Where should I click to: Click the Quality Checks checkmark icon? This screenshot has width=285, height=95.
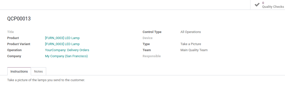(x=257, y=5)
